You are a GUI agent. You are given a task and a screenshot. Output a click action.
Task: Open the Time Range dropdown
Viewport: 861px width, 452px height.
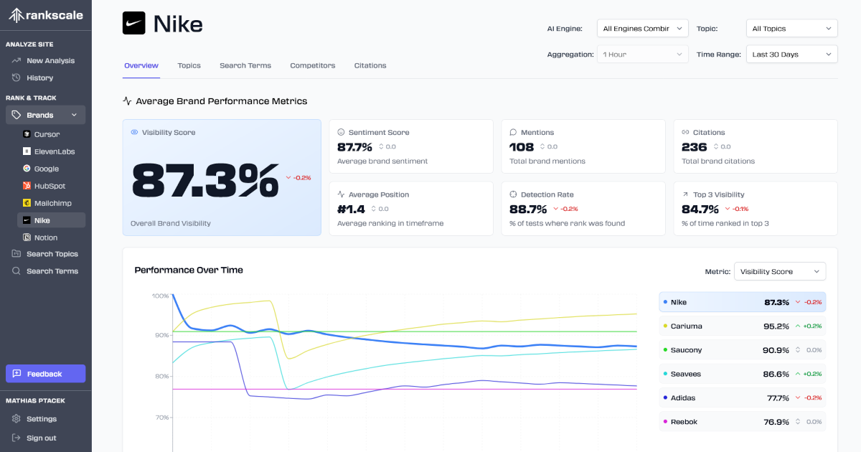792,55
